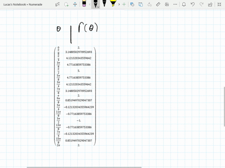This screenshot has width=225, height=168.
Task: Open the notifications bell
Action: click(184, 4)
